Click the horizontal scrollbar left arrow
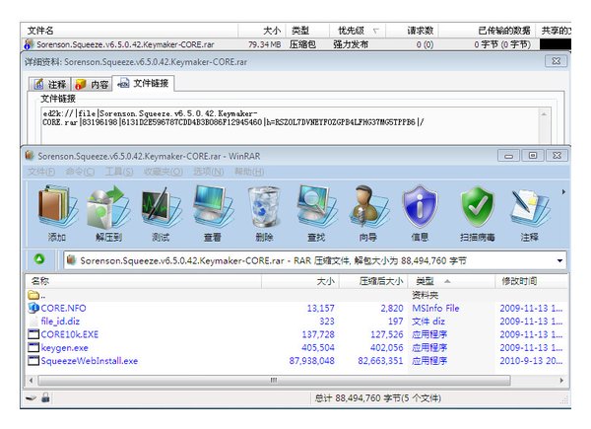Screen dimensions: 591x429 click(32, 380)
